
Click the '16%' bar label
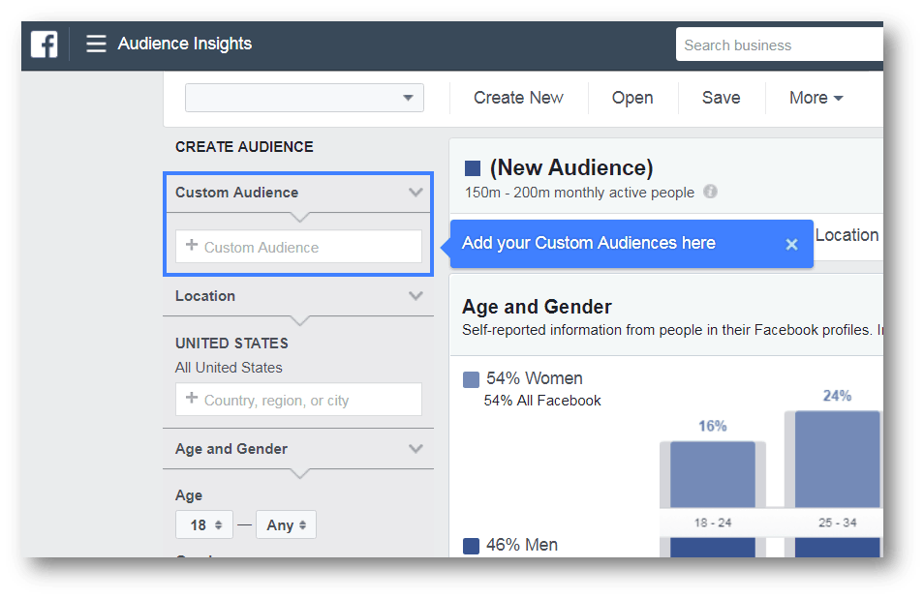click(x=713, y=426)
